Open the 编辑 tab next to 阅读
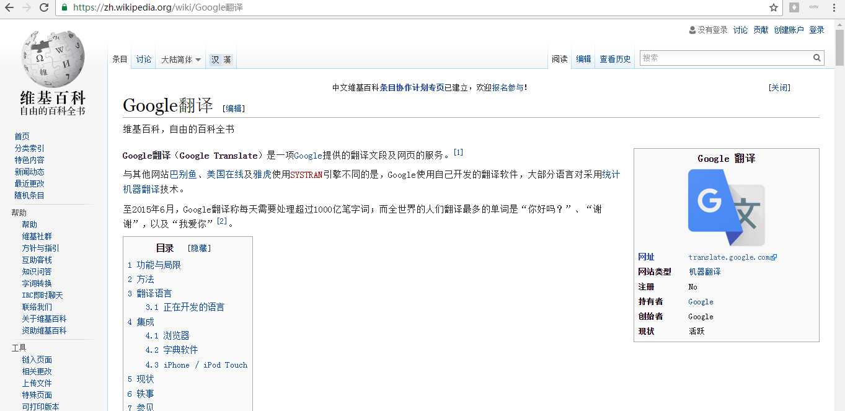845x411 pixels. point(583,59)
